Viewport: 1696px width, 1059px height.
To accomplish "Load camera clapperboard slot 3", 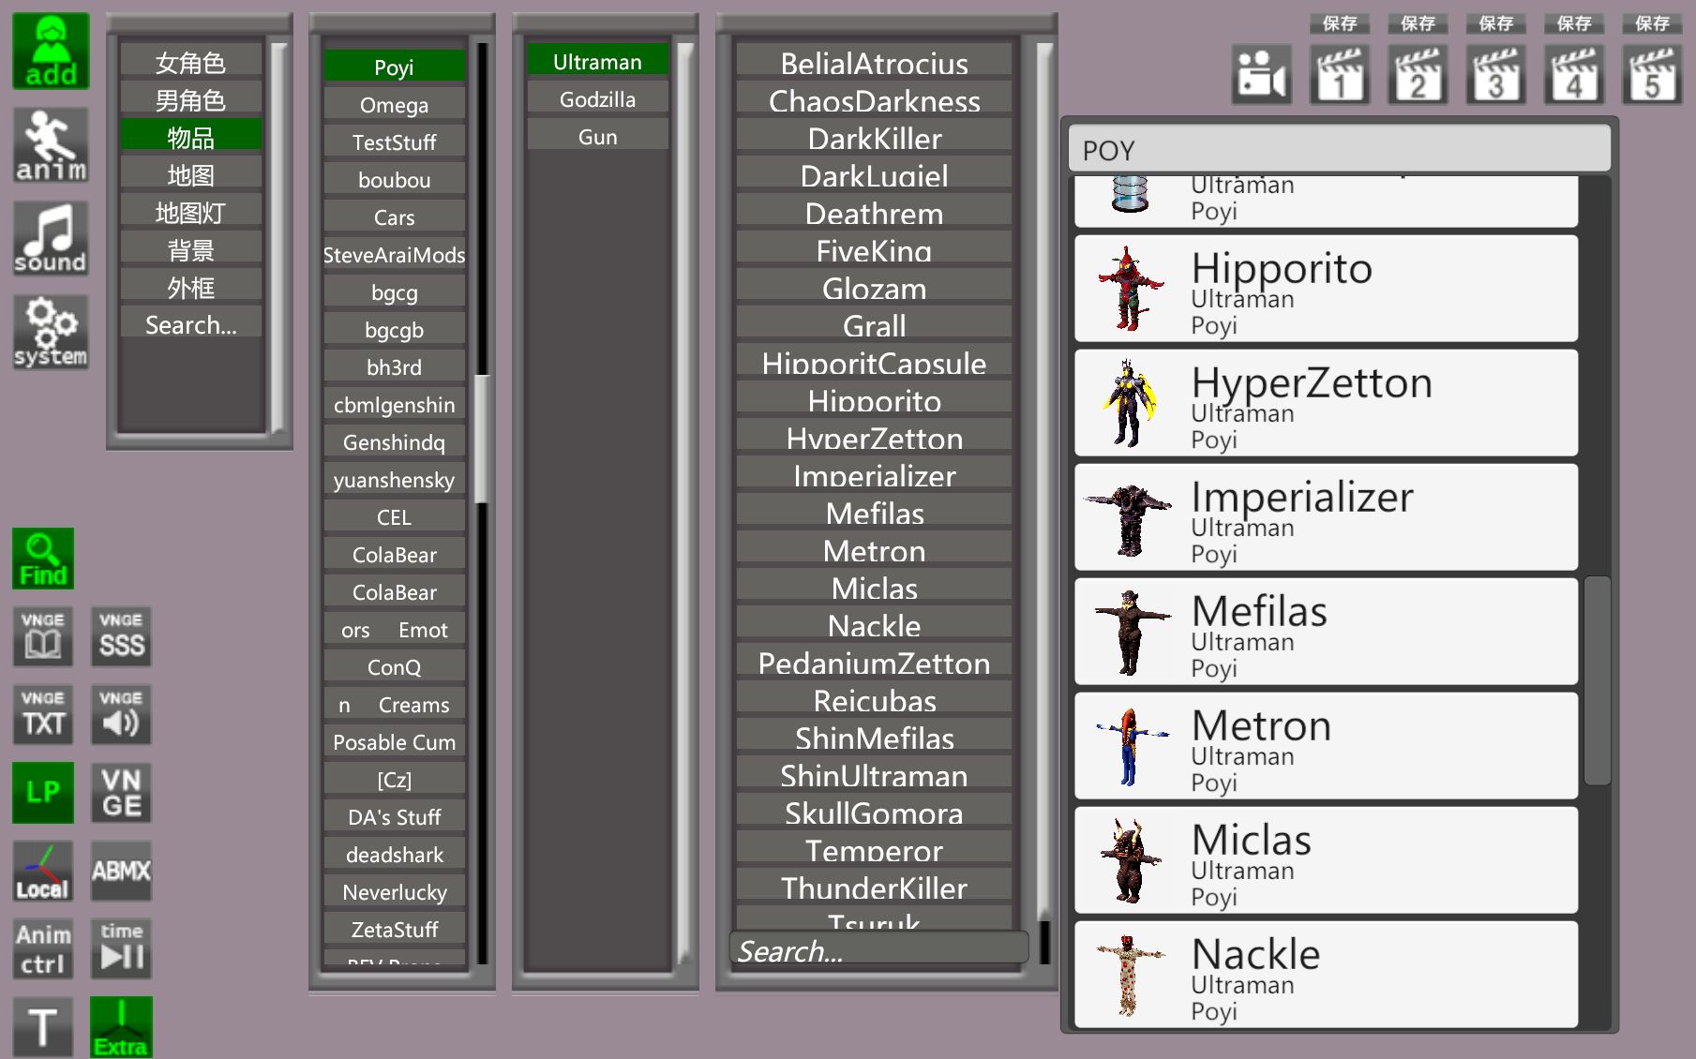I will click(x=1495, y=74).
